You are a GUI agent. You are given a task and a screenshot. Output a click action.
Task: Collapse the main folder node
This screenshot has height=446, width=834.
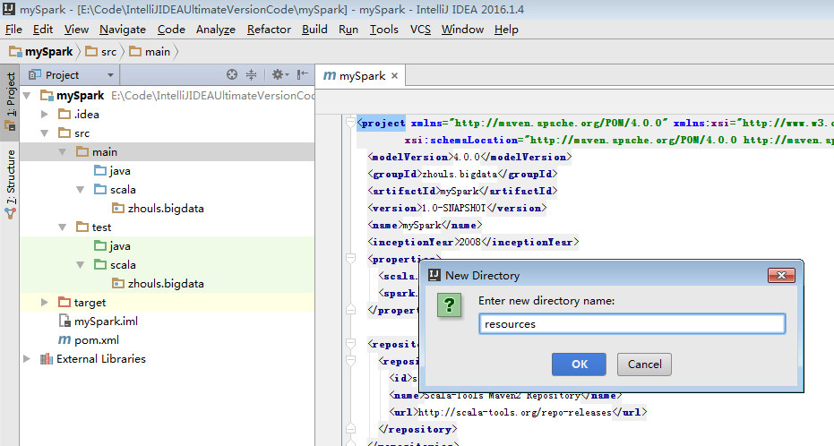[x=62, y=152]
